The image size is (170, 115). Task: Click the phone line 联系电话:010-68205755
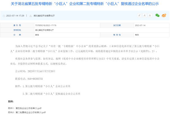click(x=29, y=79)
